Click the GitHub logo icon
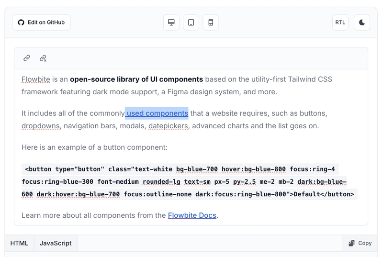 click(x=21, y=22)
